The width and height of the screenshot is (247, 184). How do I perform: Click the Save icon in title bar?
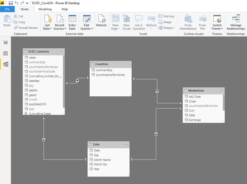(10, 3)
